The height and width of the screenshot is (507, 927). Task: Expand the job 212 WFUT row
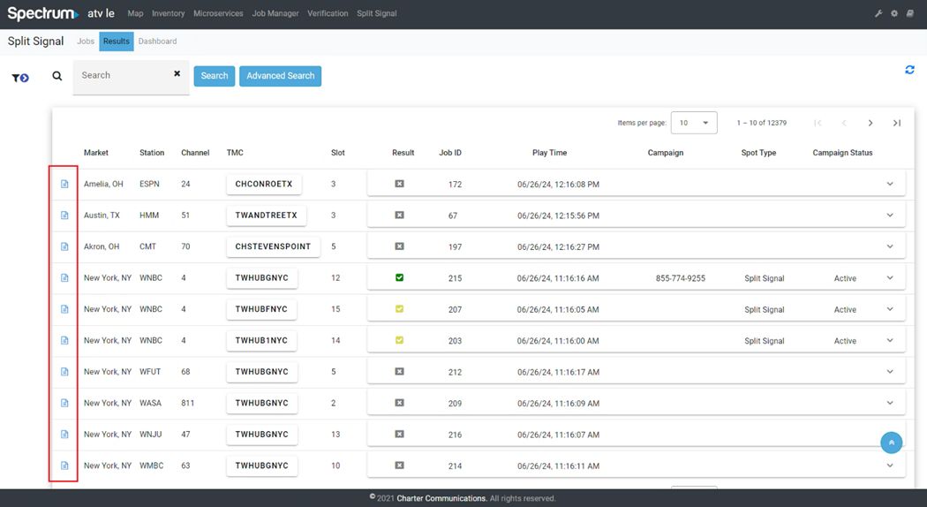tap(890, 372)
